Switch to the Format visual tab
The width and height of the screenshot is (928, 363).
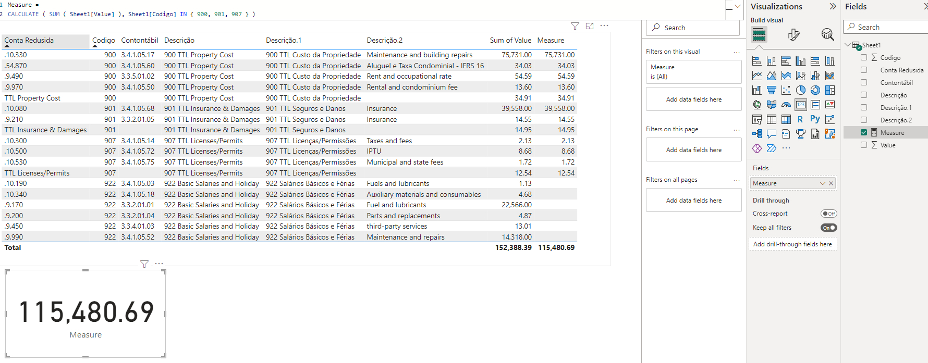[x=793, y=35]
